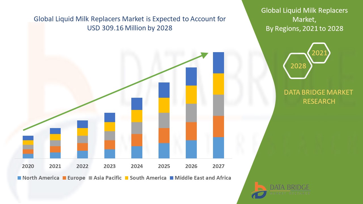Select the gray segment of the 2023 bar
The width and height of the screenshot is (363, 204).
click(109, 135)
